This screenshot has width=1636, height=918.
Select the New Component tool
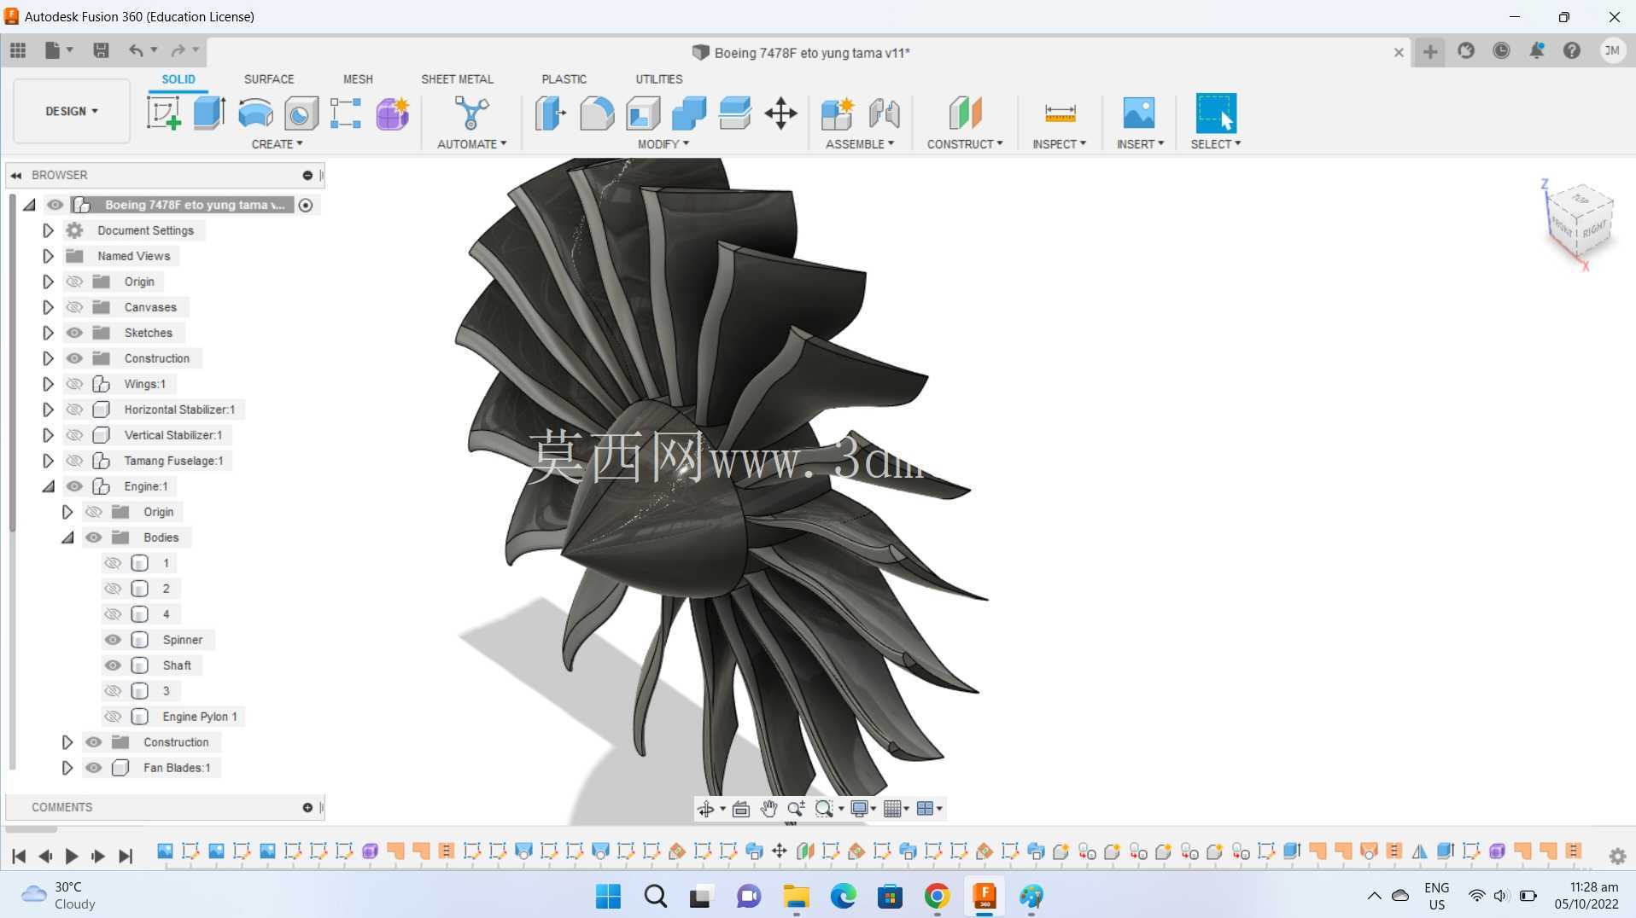(838, 113)
